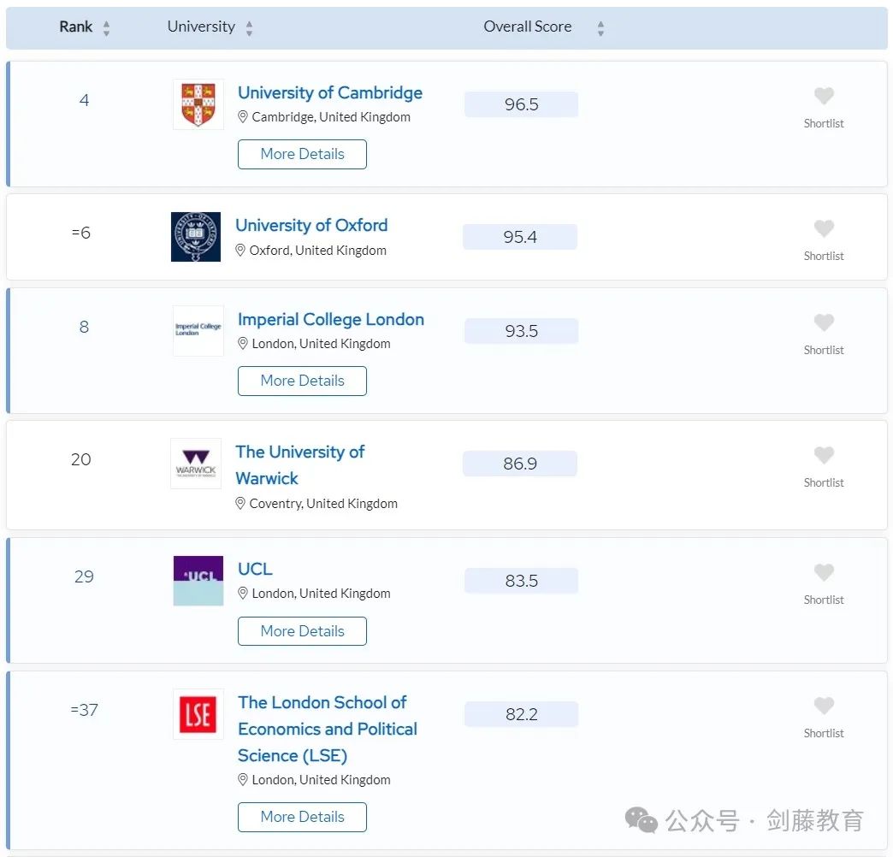The image size is (893, 857).
Task: Click the Overall Score column header
Action: coord(528,27)
